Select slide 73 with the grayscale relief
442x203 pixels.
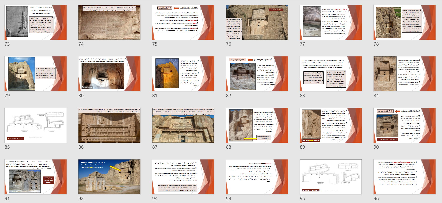(x=36, y=22)
